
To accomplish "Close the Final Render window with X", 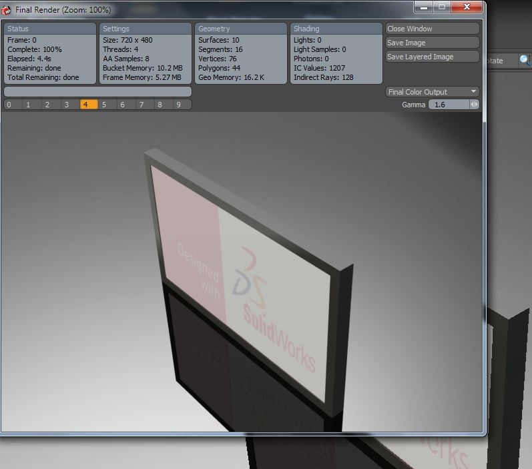I will point(467,7).
